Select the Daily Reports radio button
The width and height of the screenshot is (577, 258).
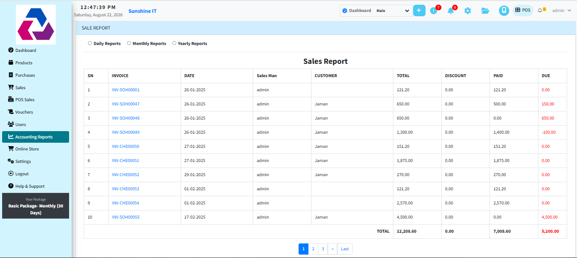click(90, 43)
